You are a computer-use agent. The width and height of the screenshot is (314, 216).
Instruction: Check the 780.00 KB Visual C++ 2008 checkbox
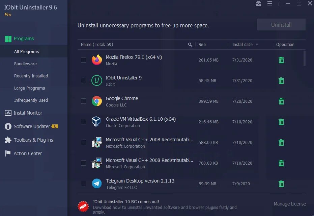click(84, 163)
